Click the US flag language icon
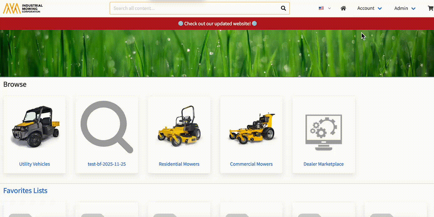434x217 pixels. (x=321, y=8)
